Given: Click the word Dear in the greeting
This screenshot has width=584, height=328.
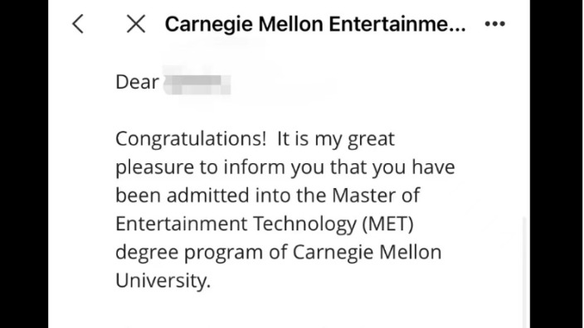Looking at the screenshot, I should point(138,82).
